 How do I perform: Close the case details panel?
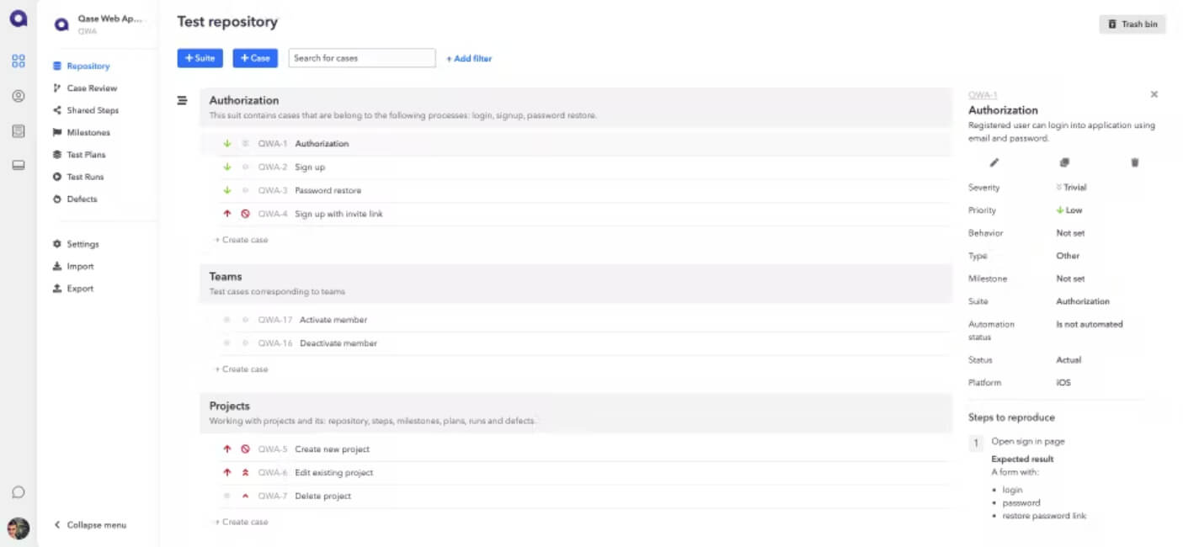[x=1154, y=94]
